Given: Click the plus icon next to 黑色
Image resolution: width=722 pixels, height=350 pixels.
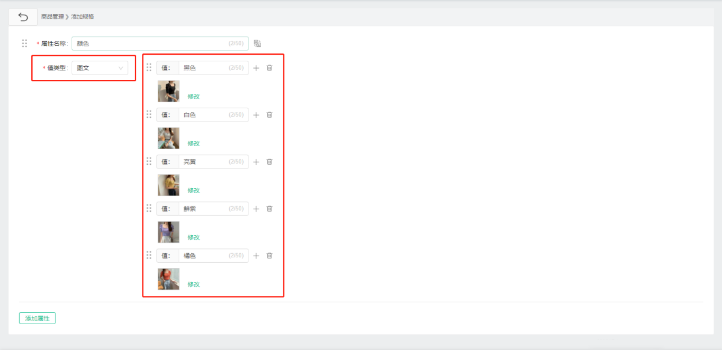Looking at the screenshot, I should point(256,68).
